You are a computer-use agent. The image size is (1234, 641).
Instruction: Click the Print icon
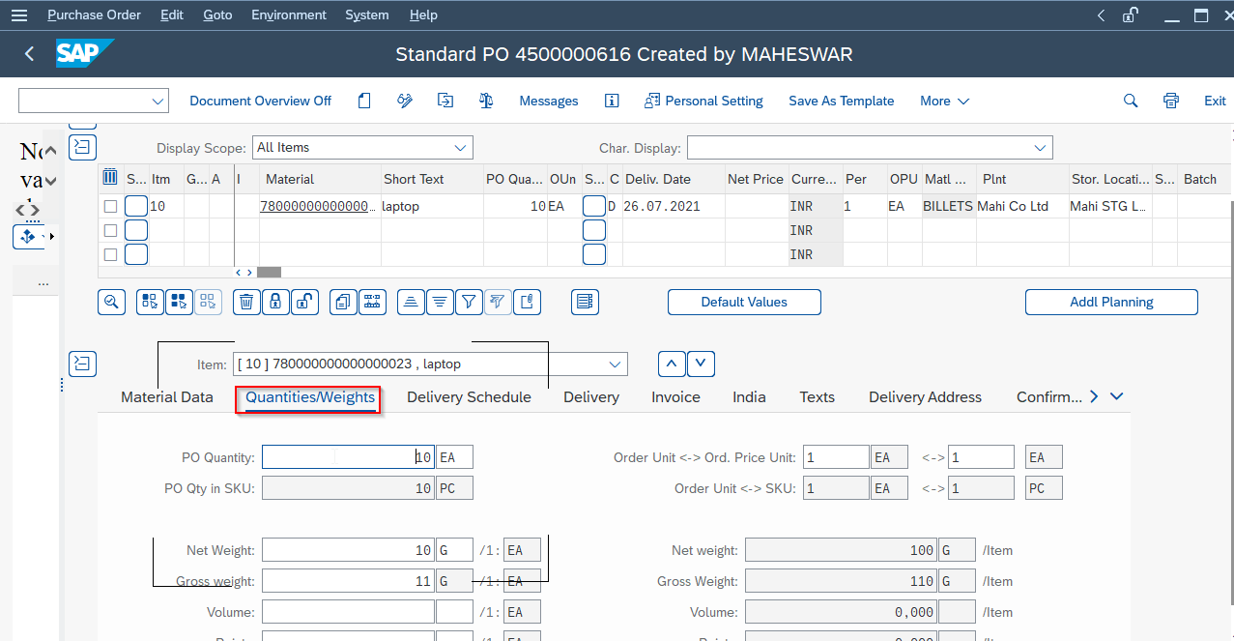[x=1171, y=101]
